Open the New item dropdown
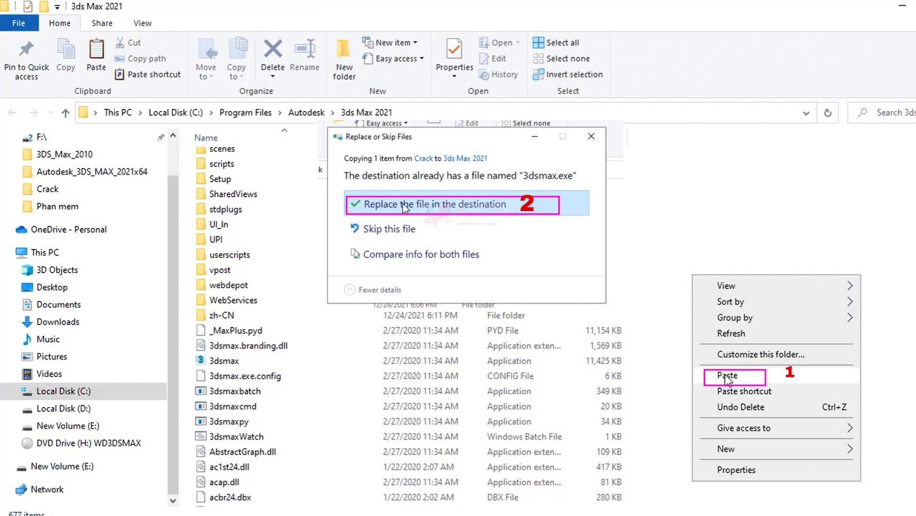 tap(390, 43)
